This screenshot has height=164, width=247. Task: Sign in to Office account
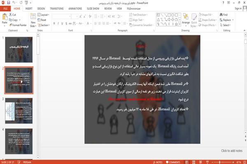tap(238, 9)
